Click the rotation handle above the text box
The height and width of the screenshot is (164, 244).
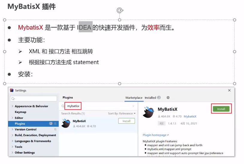[120, 11]
